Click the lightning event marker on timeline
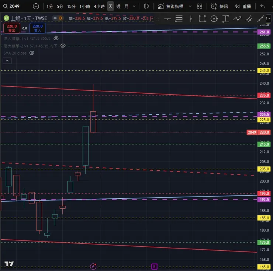Image resolution: width=273 pixels, height=271 pixels. pyautogui.click(x=93, y=266)
